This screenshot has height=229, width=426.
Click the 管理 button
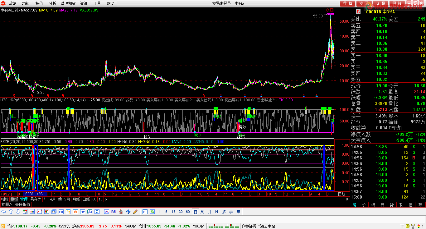click(x=24, y=199)
